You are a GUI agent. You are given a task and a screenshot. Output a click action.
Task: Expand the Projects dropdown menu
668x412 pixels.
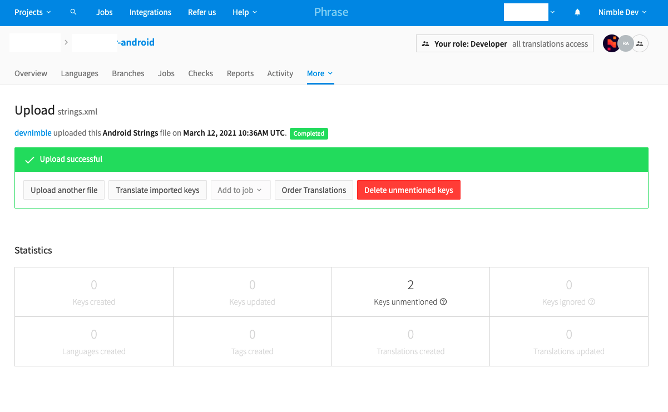[32, 12]
